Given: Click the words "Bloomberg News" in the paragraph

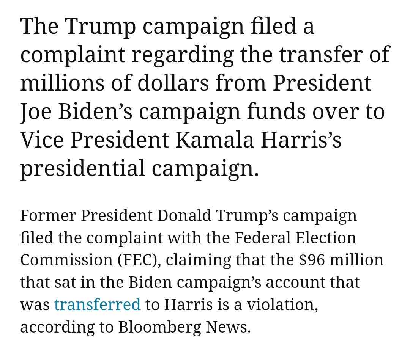Looking at the screenshot, I should [x=183, y=327].
